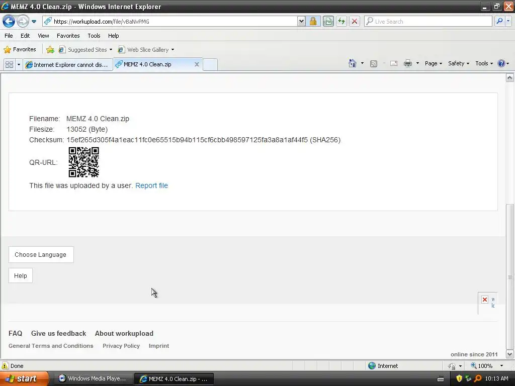This screenshot has width=515, height=386.
Task: Click the MEMZ 4.0 Clean.zip taskbar button
Action: [174, 379]
